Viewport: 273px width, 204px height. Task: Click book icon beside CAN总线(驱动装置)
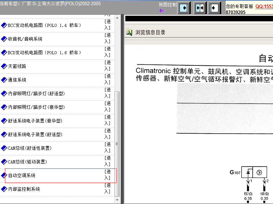(x=4, y=162)
